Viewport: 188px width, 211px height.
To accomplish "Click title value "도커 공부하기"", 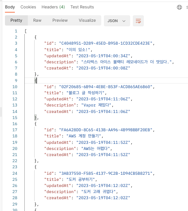I will (x=81, y=179).
